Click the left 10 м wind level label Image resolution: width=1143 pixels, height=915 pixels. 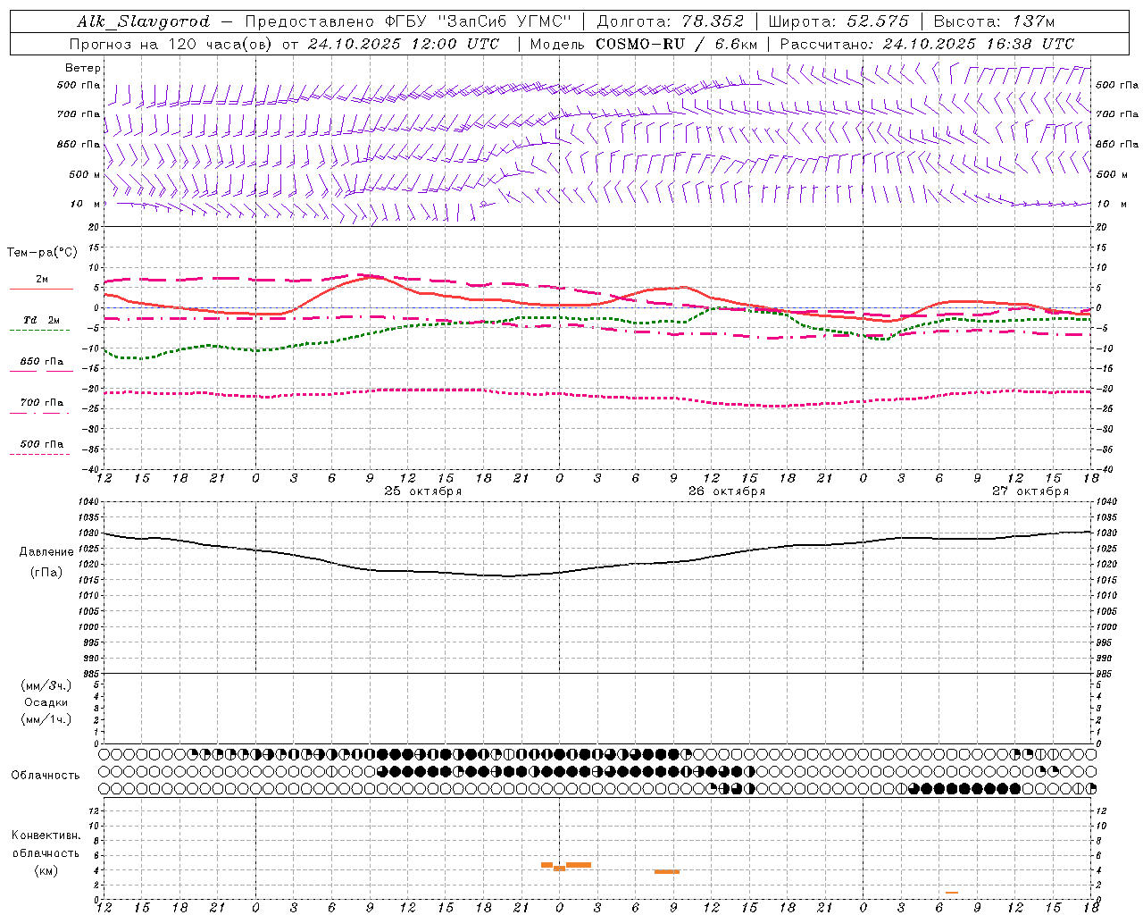86,204
